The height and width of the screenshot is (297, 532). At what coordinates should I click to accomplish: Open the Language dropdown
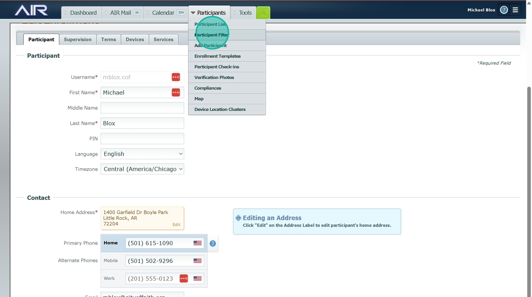pyautogui.click(x=142, y=154)
